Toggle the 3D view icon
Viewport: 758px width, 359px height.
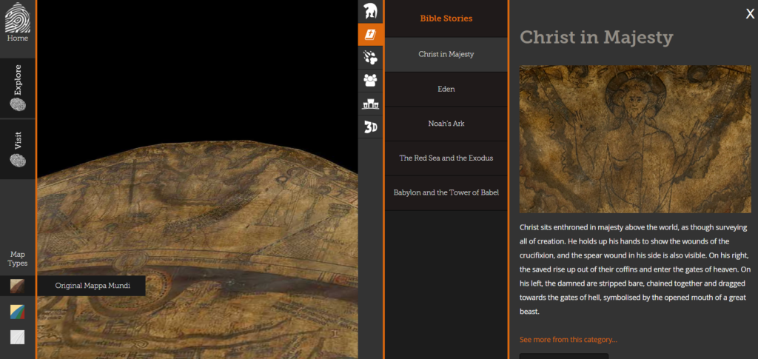pyautogui.click(x=370, y=127)
